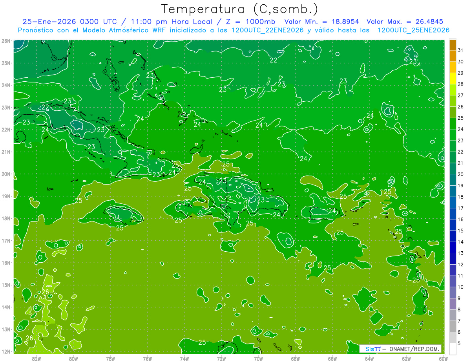Pick the yellow swatch between 28 and 29
The height and width of the screenshot is (364, 471).
[x=453, y=78]
